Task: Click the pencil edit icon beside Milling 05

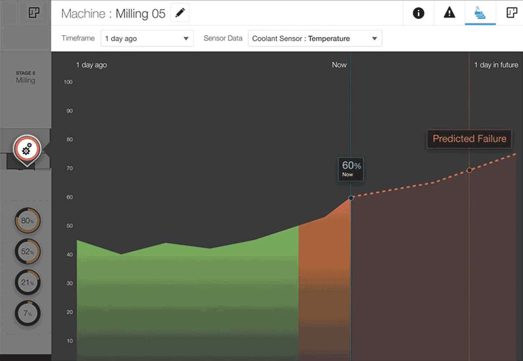Action: pos(180,14)
